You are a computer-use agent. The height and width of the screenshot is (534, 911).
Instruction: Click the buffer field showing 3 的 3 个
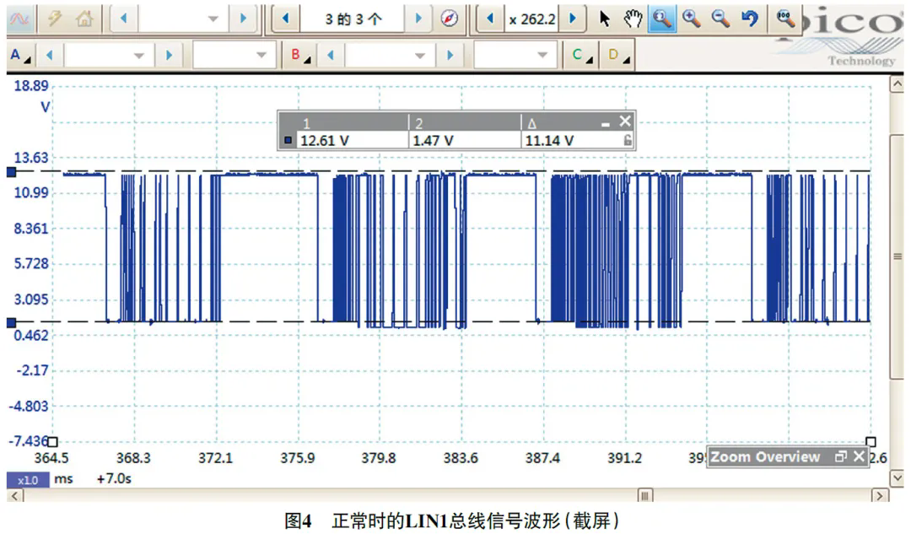[x=353, y=19]
